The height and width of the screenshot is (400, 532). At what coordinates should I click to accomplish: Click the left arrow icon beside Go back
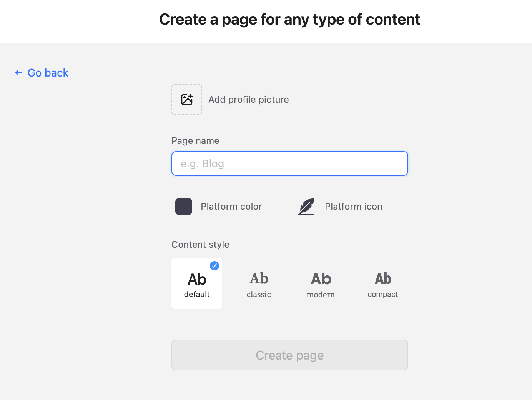pyautogui.click(x=18, y=73)
